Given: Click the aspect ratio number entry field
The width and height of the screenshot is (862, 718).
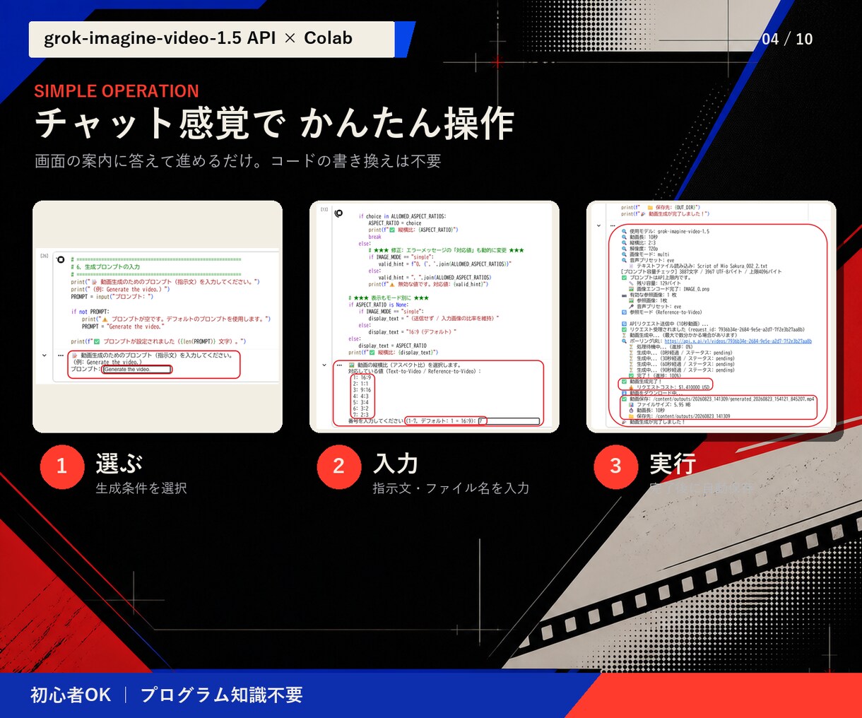Looking at the screenshot, I should [509, 421].
